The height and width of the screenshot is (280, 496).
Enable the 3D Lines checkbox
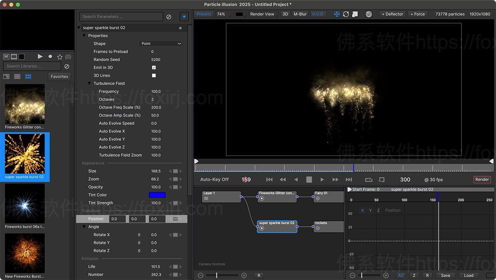tap(153, 75)
